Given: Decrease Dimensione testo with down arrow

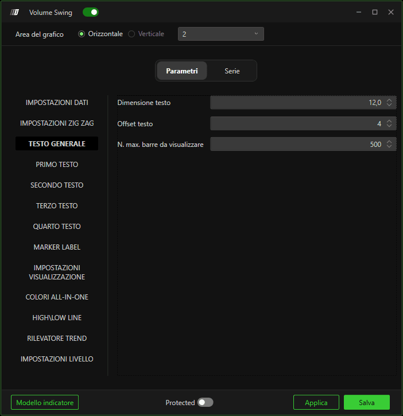Looking at the screenshot, I should pyautogui.click(x=389, y=105).
